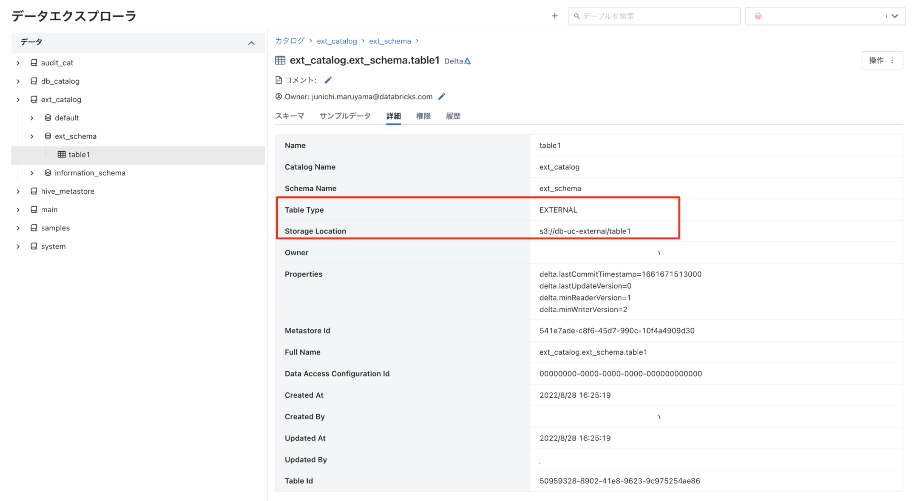This screenshot has height=501, width=915.
Task: Expand the information_schema node
Action: [32, 173]
